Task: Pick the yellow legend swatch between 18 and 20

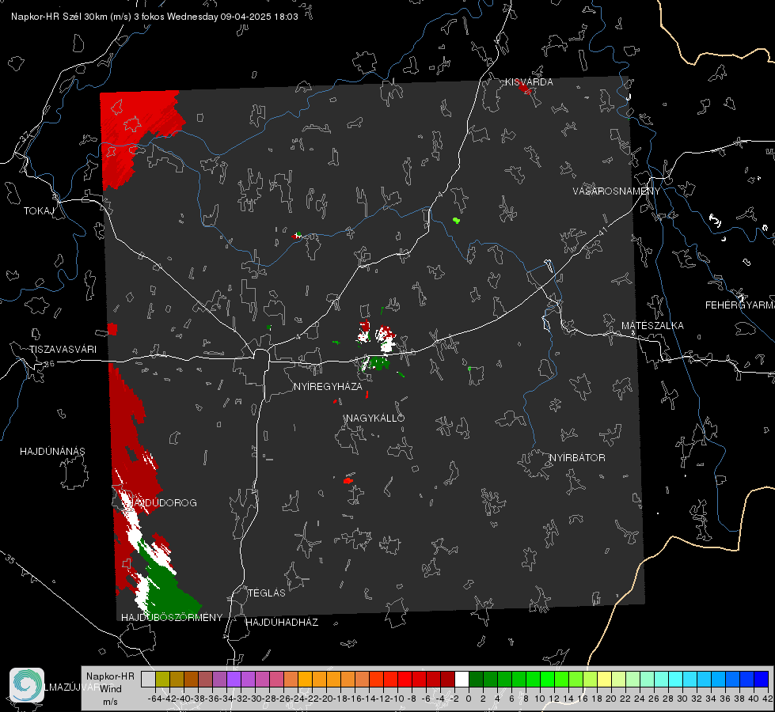Action: coord(604,680)
